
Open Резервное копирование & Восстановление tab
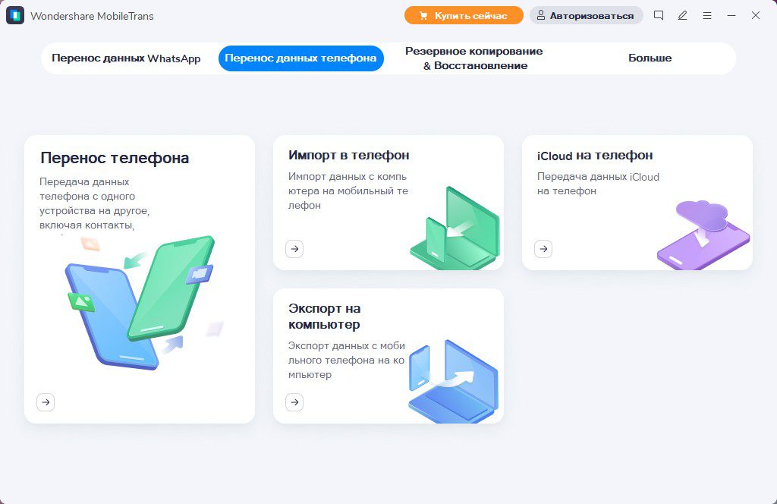[474, 58]
